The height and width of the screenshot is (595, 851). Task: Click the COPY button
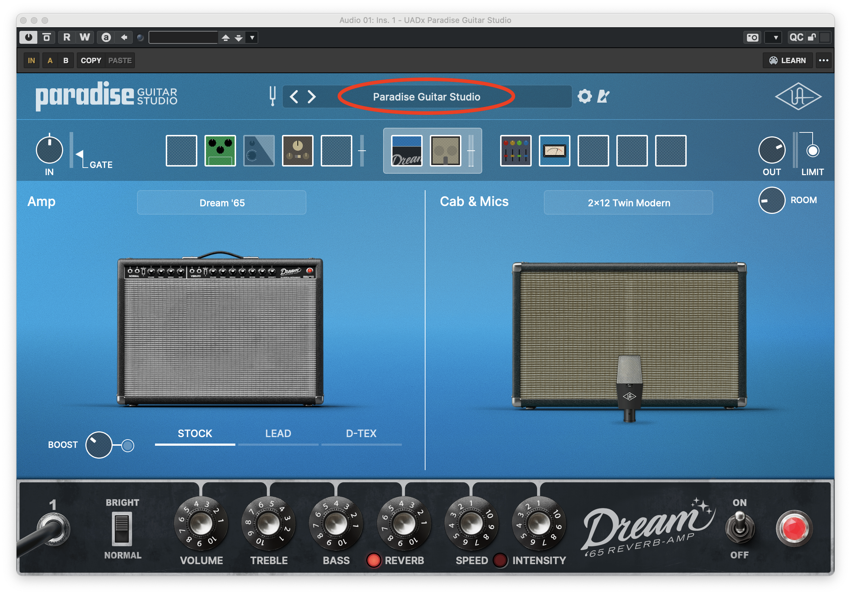(91, 60)
